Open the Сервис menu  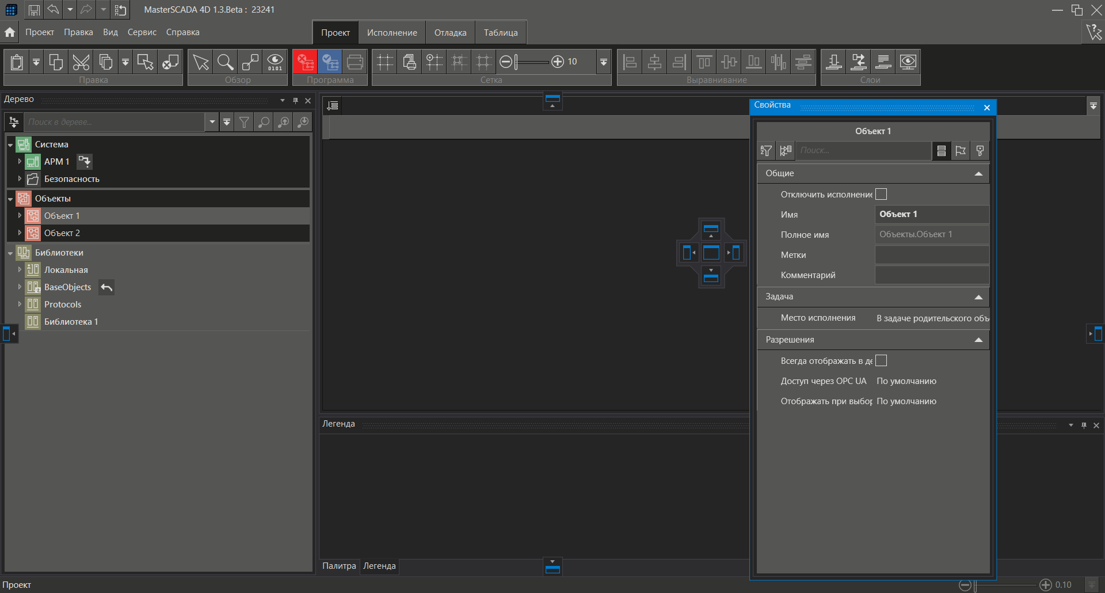pyautogui.click(x=142, y=32)
